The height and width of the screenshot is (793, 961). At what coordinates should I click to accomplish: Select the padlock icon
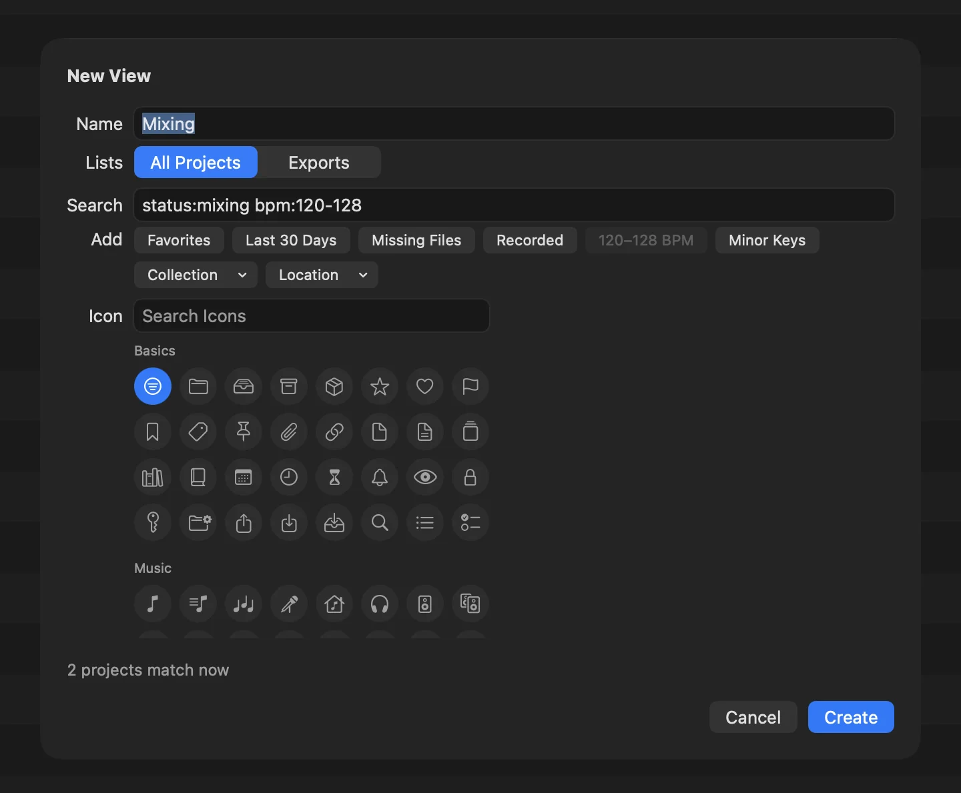(470, 477)
